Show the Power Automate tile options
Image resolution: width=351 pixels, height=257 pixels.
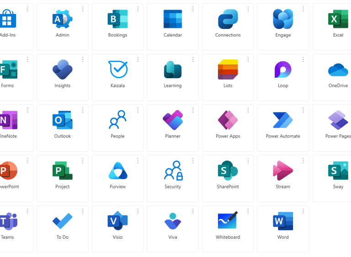[x=303, y=110]
